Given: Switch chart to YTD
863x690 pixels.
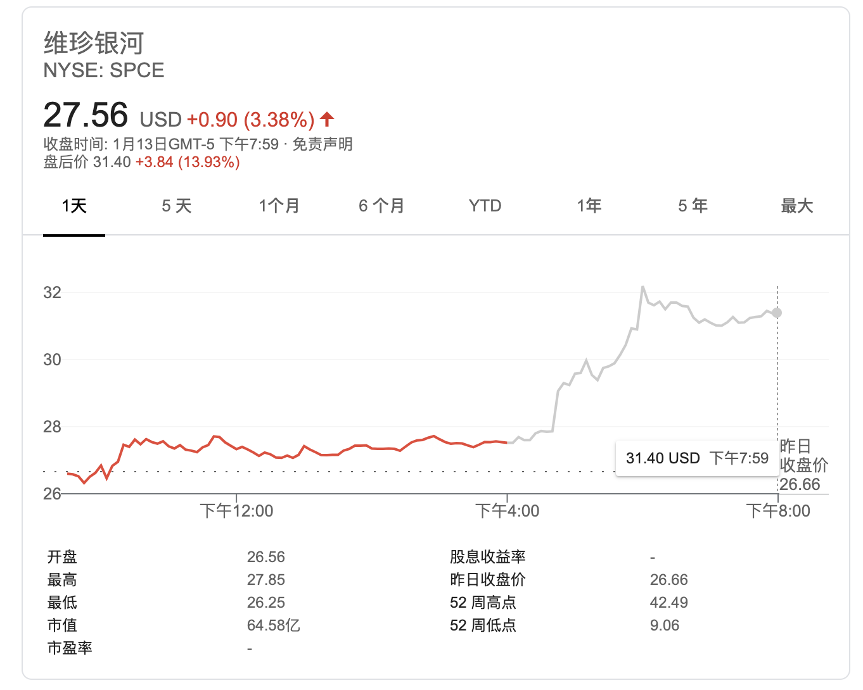Looking at the screenshot, I should (485, 206).
